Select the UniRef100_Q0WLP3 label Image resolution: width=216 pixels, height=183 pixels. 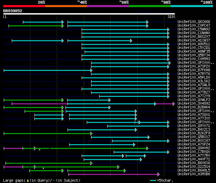(194, 100)
